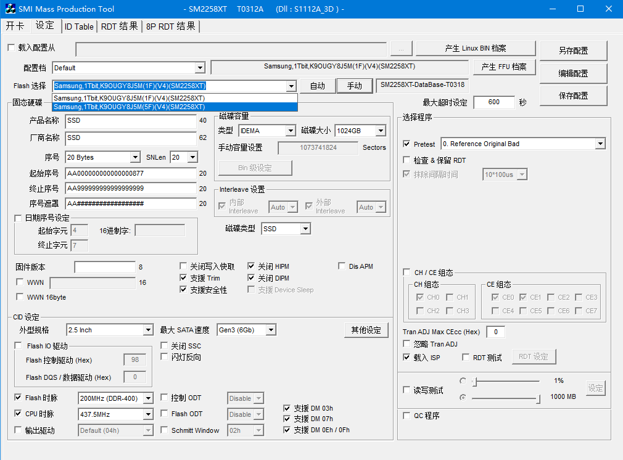Screen dimensions: 623x460
Task: Open 其他设定 settings button
Action: 366,330
